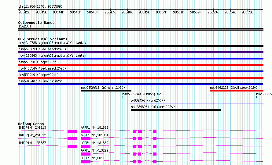Screen dimensions: 272x165
Task: Open nsv4230843 gnomADStructuralVariants label
Action: (x=52, y=56)
